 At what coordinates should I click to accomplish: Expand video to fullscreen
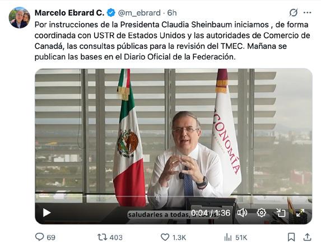click(300, 213)
